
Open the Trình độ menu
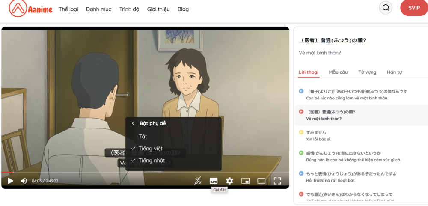click(x=129, y=9)
